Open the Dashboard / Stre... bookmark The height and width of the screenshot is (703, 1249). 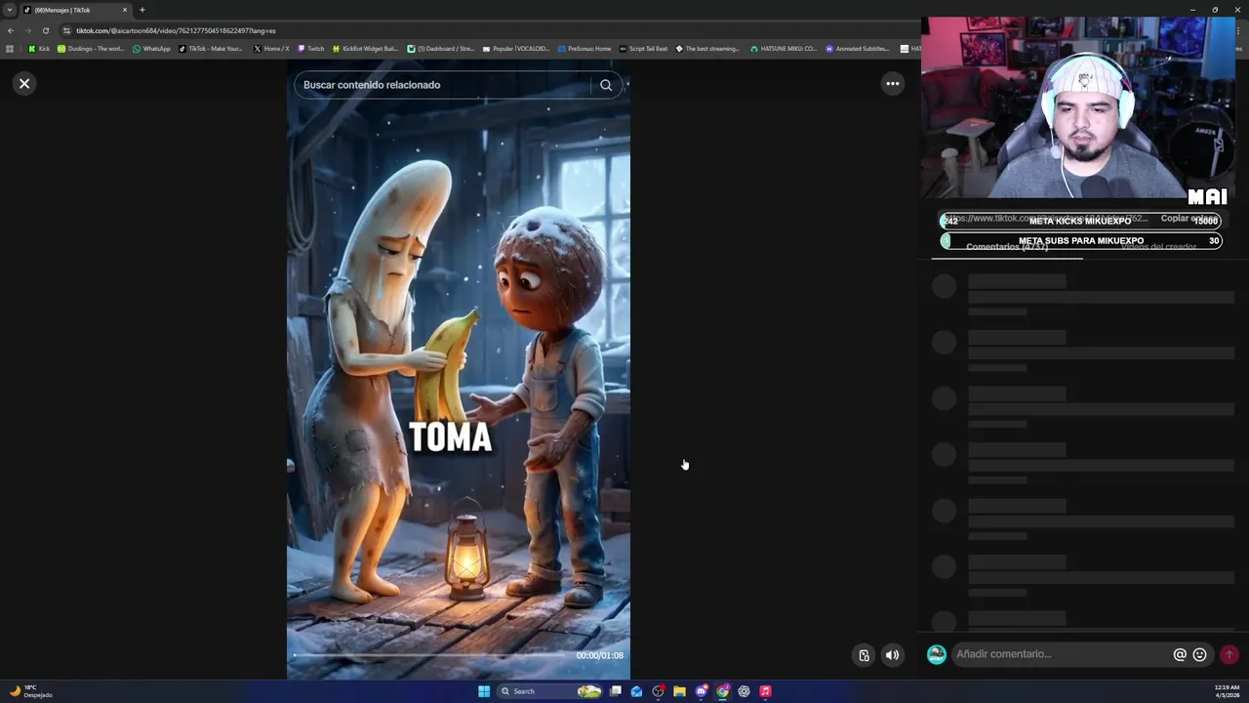(440, 49)
